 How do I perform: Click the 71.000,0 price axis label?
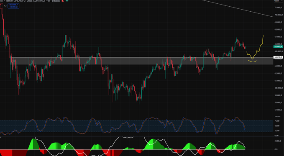[279, 8]
